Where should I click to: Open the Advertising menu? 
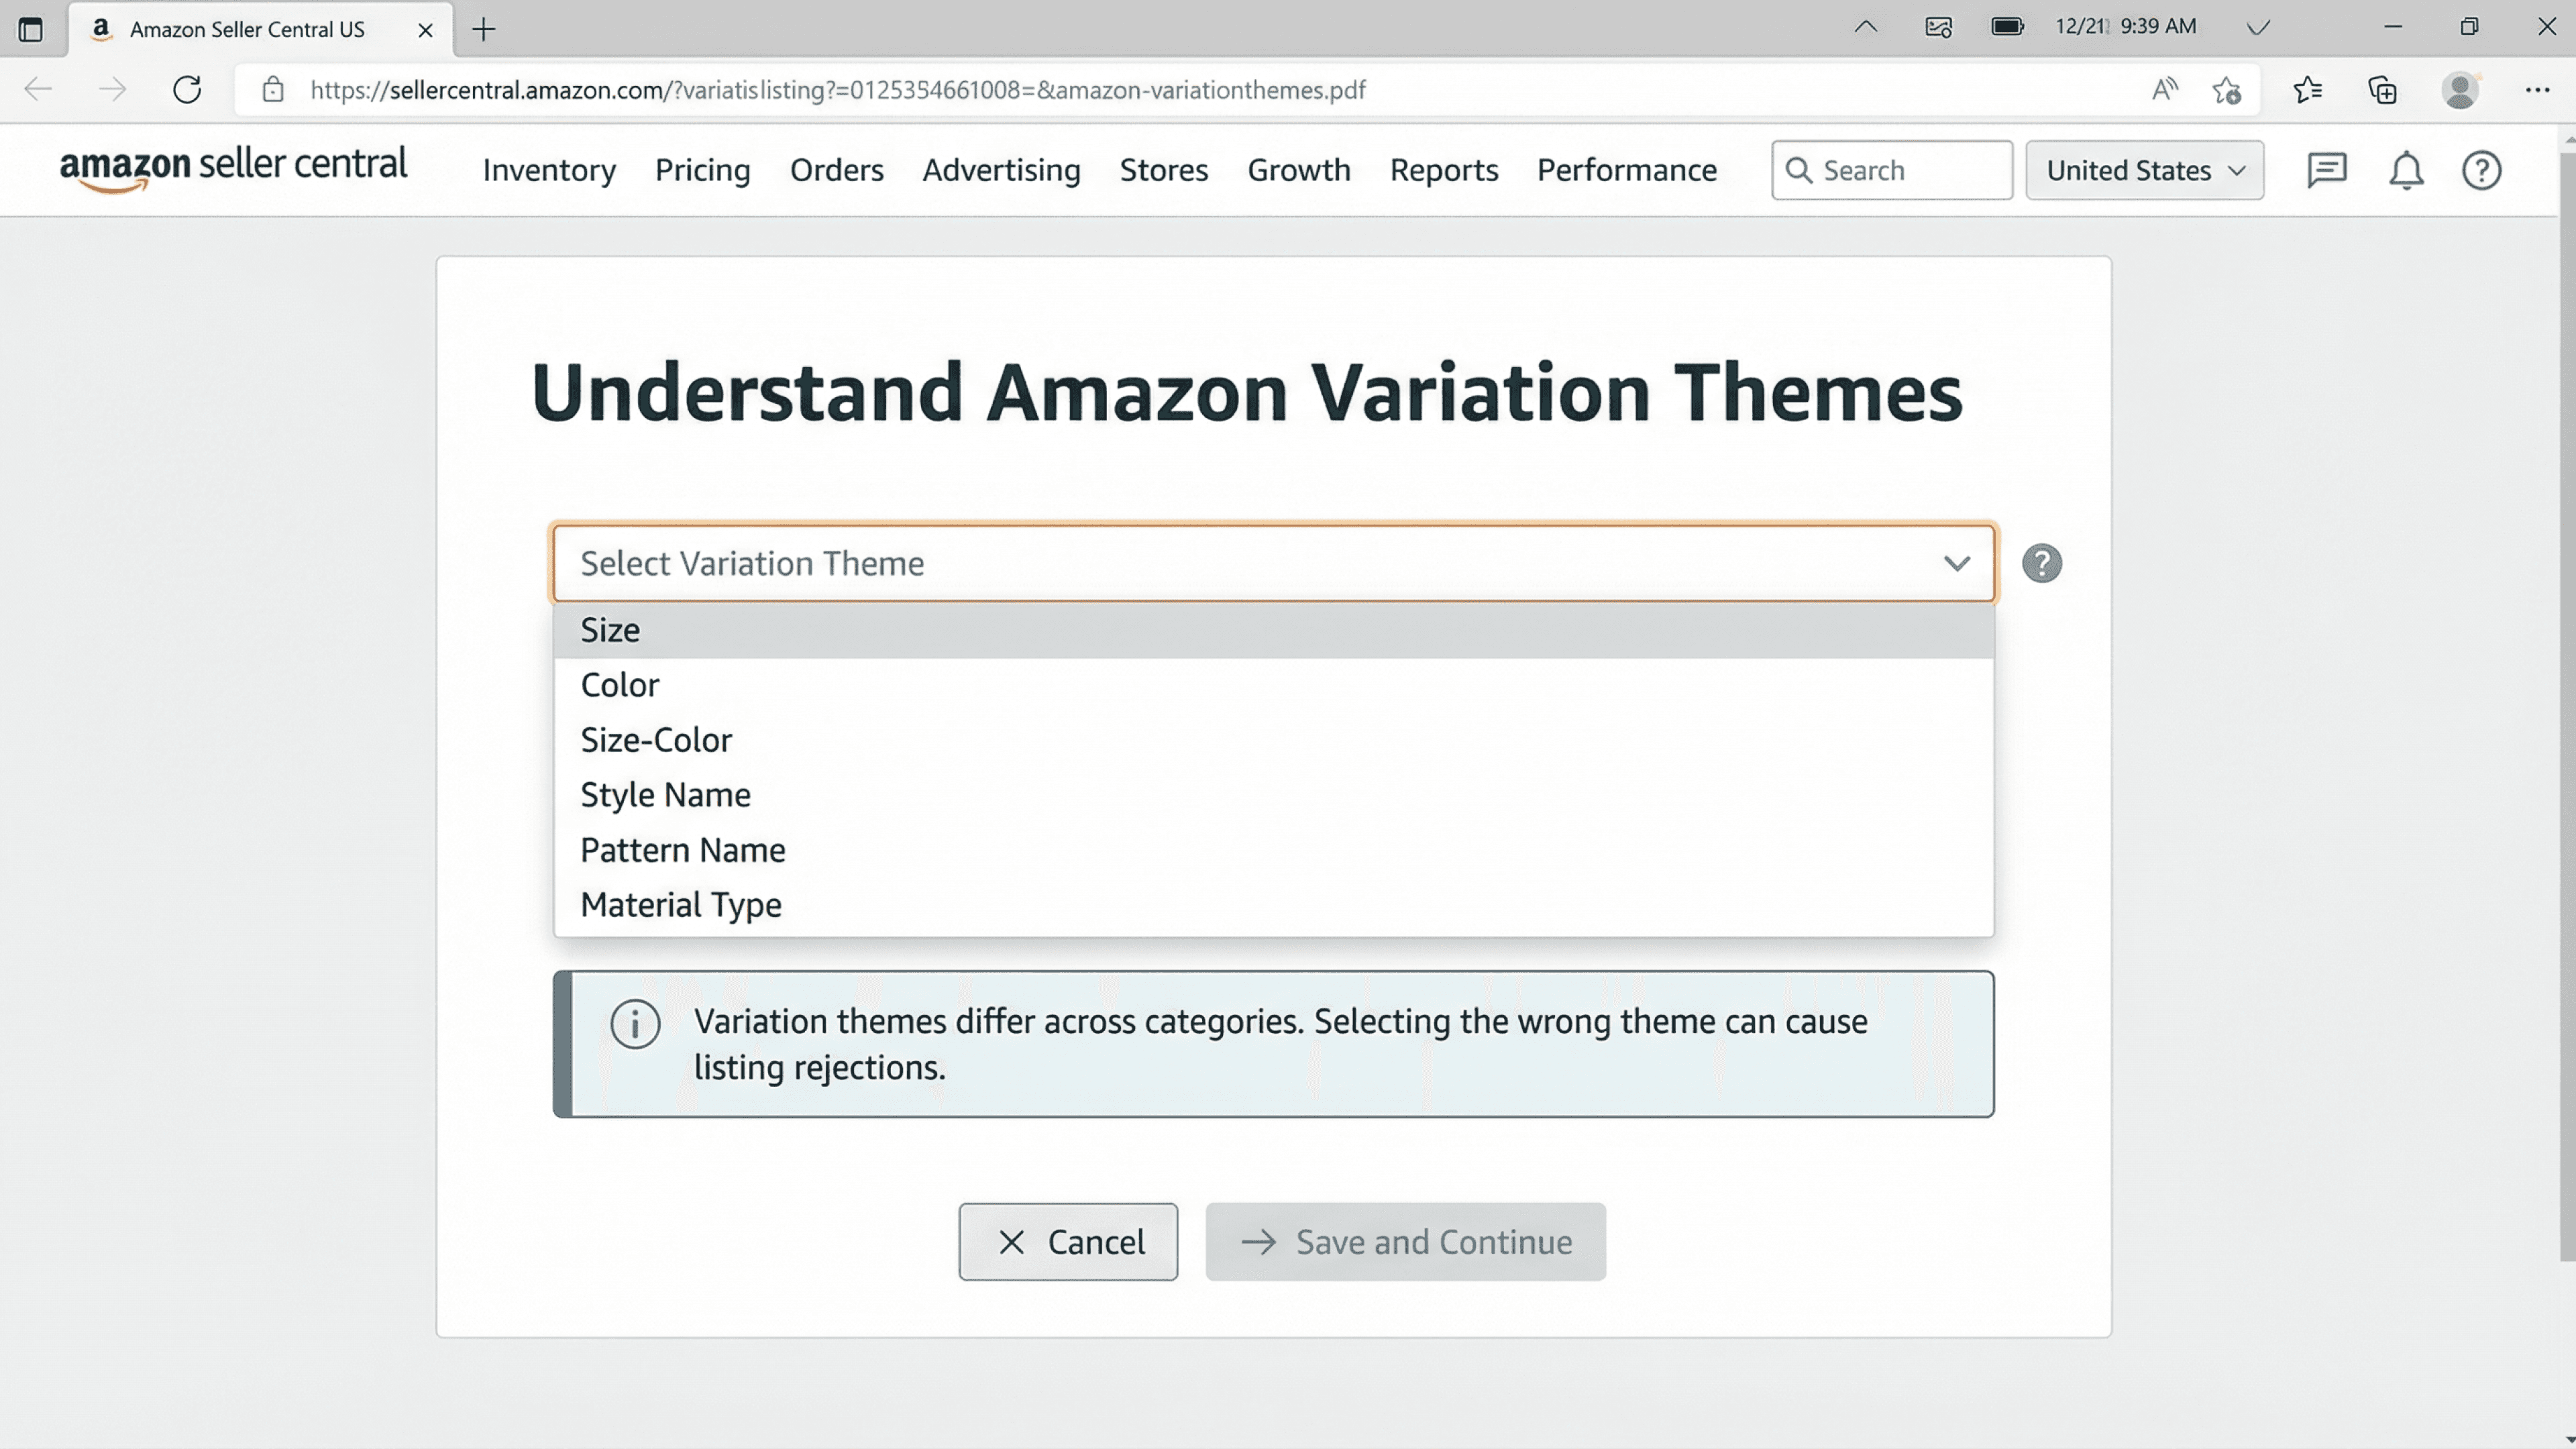(x=1001, y=170)
